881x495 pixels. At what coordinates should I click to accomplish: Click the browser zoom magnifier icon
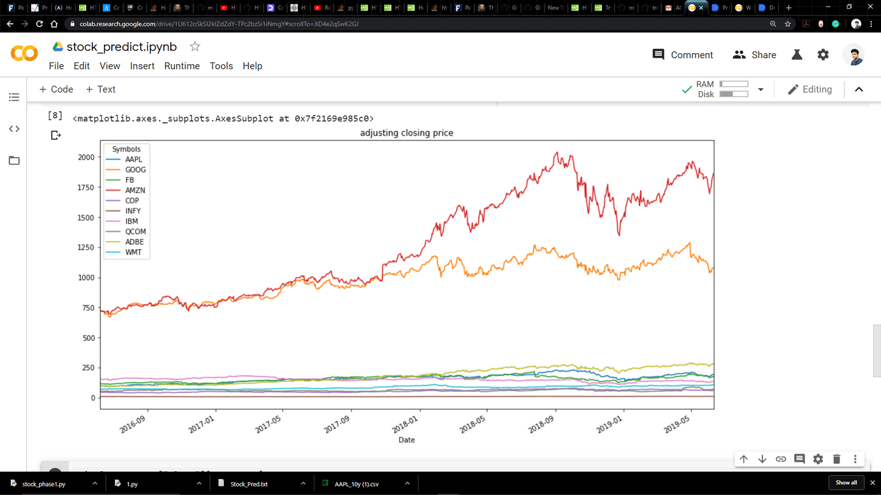pos(773,24)
